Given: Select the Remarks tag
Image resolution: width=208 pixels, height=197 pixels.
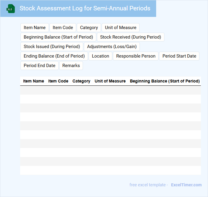Looking at the screenshot, I should (x=71, y=66).
